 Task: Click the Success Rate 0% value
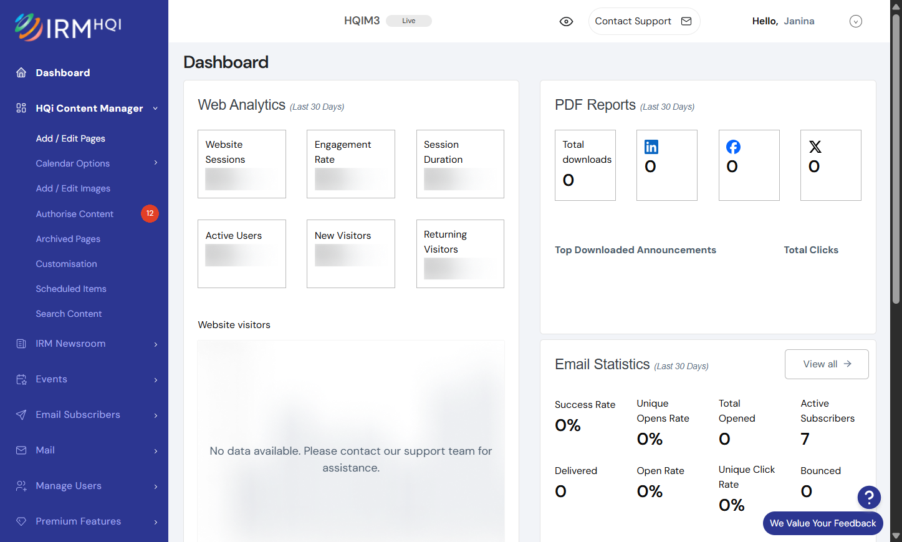click(568, 425)
